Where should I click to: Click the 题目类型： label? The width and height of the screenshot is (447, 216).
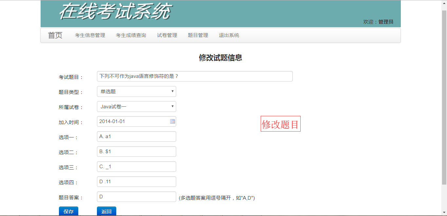click(71, 92)
